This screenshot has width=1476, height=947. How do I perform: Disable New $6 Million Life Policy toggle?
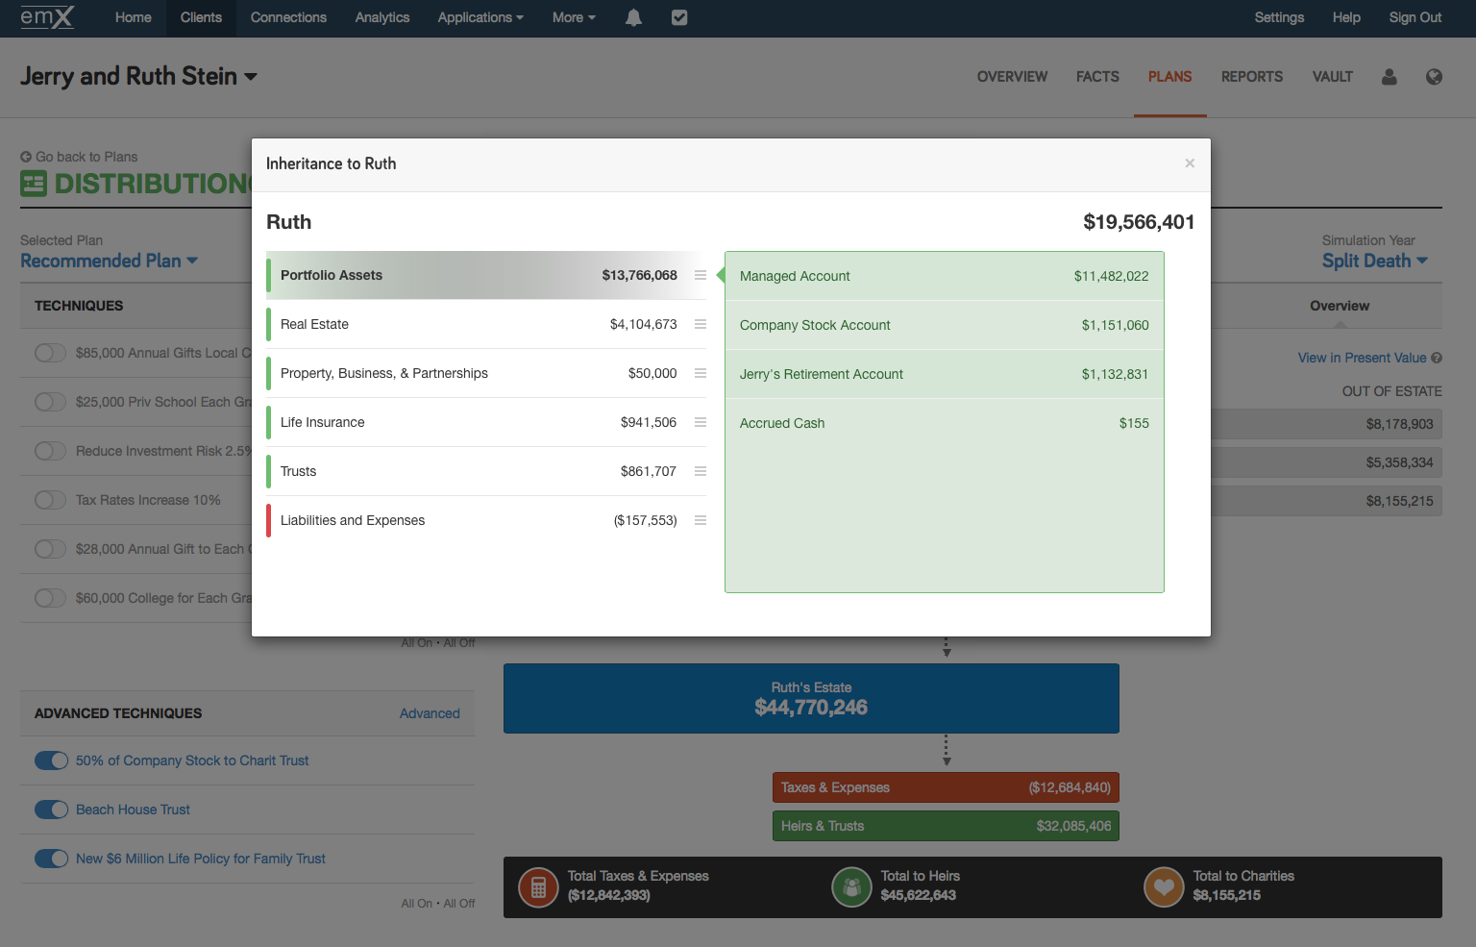[52, 859]
